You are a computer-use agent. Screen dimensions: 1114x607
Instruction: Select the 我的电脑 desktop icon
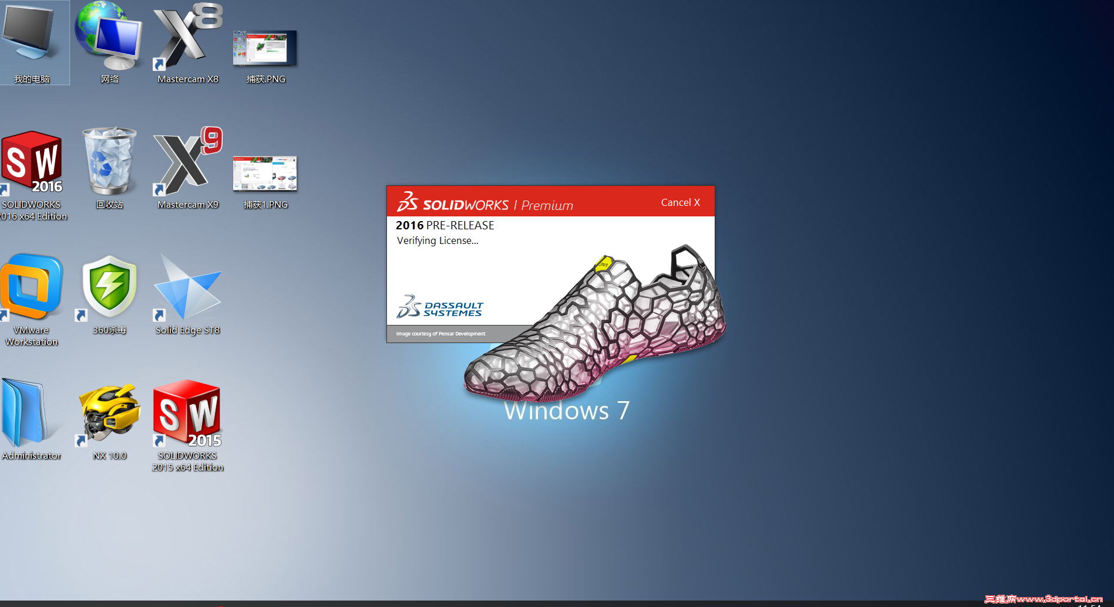(32, 42)
